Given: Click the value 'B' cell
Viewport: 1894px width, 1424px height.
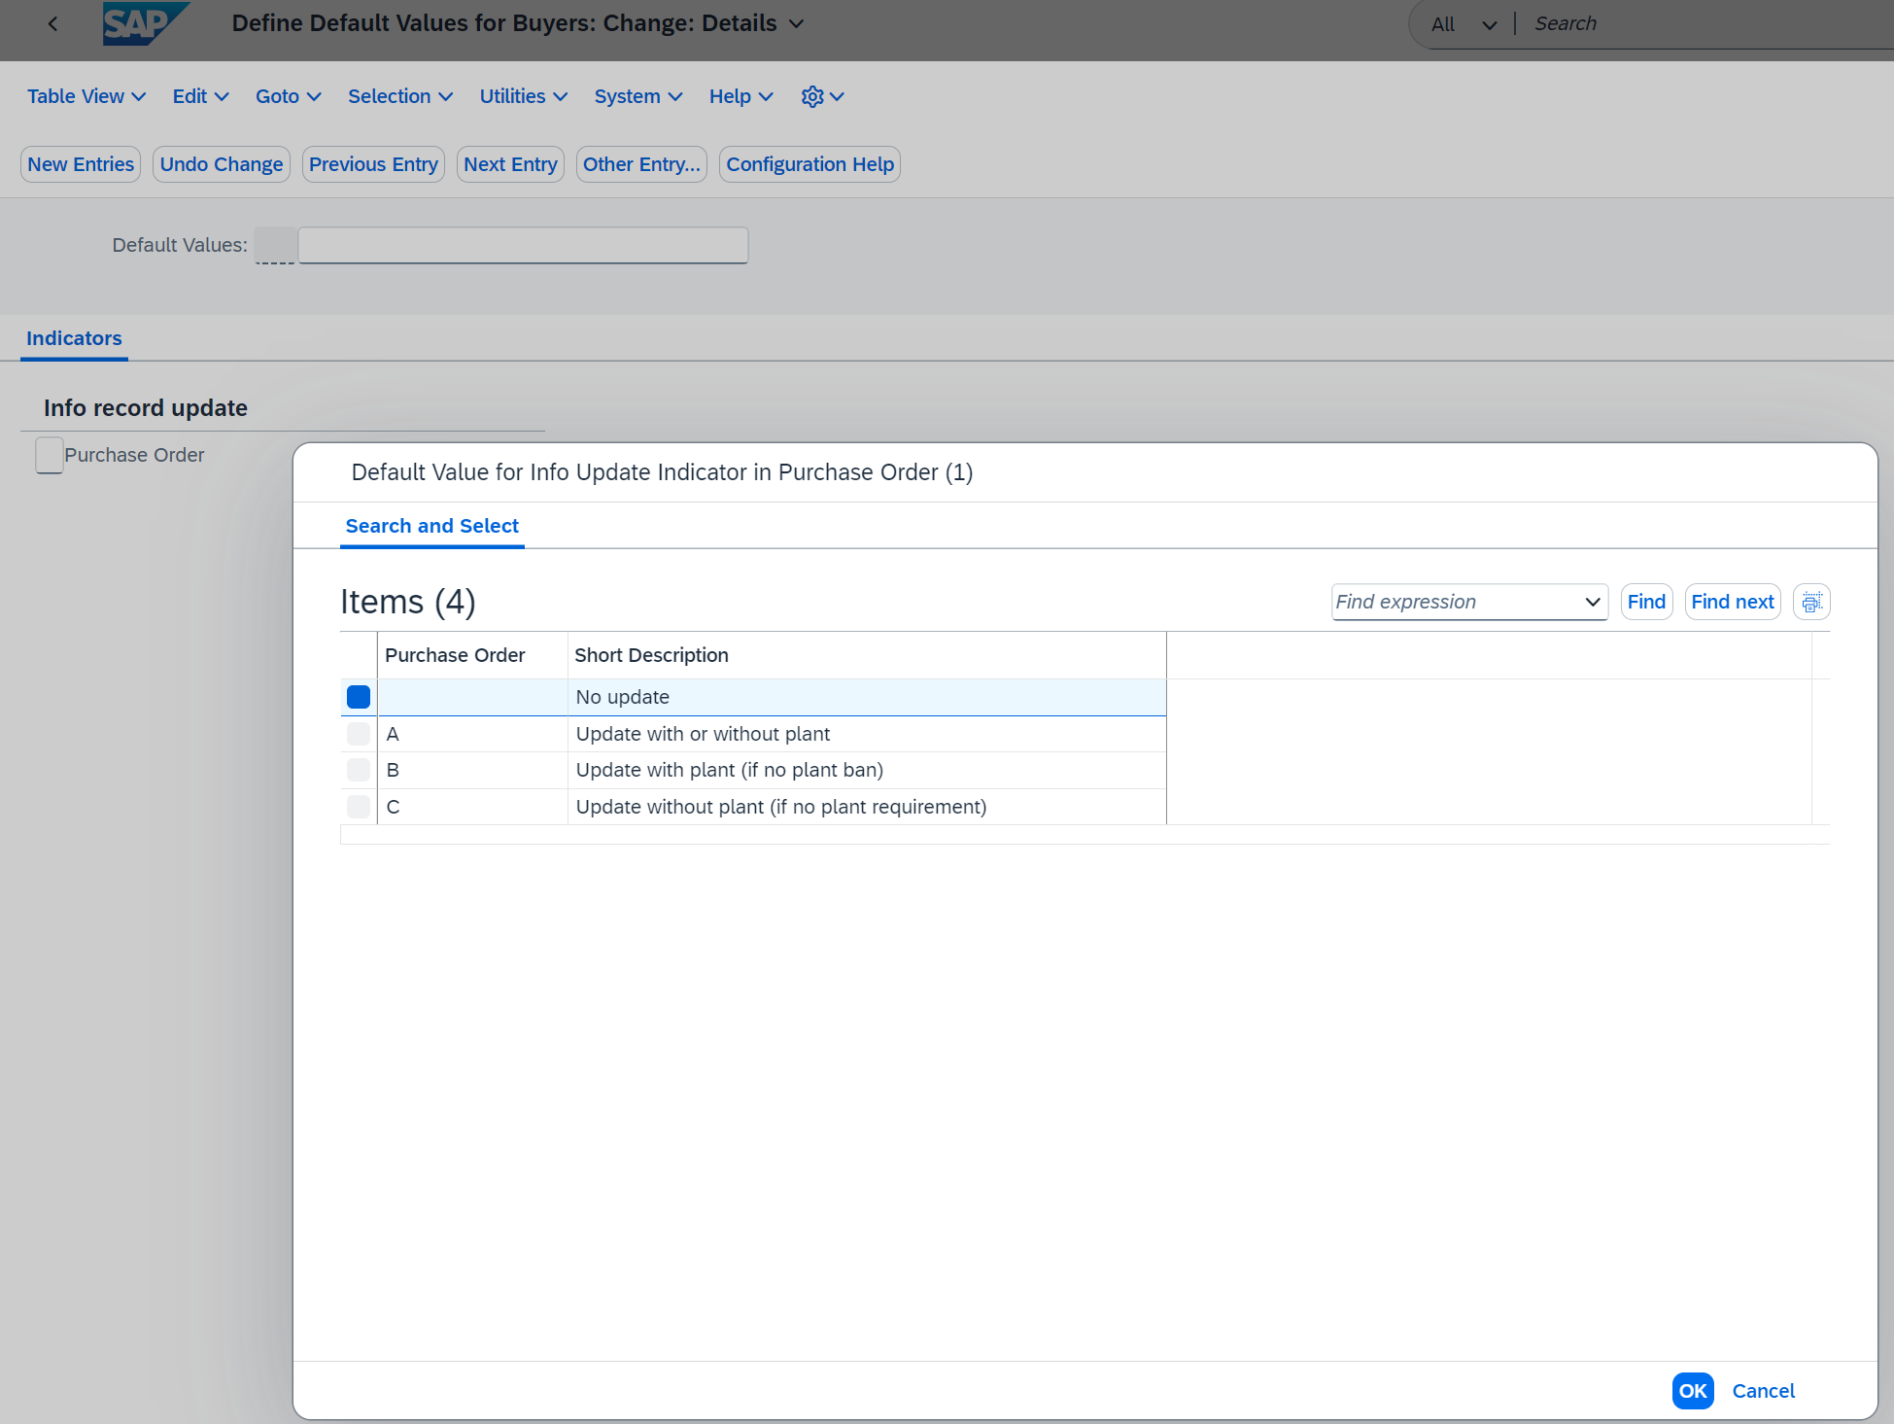Looking at the screenshot, I should click(x=472, y=770).
